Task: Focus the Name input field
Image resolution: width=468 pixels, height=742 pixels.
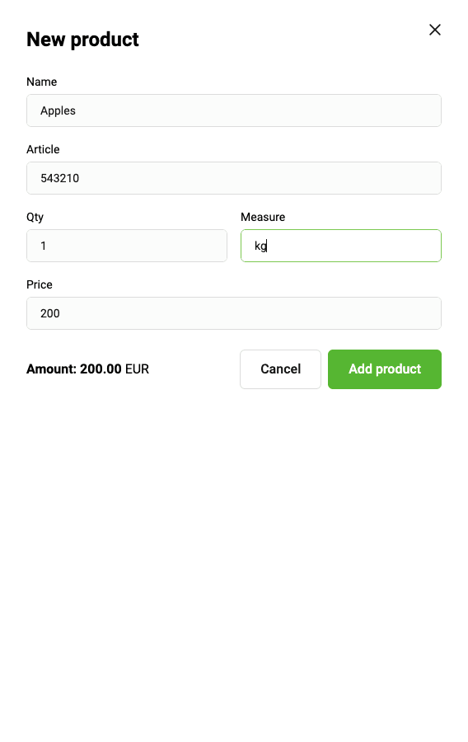Action: click(x=234, y=110)
